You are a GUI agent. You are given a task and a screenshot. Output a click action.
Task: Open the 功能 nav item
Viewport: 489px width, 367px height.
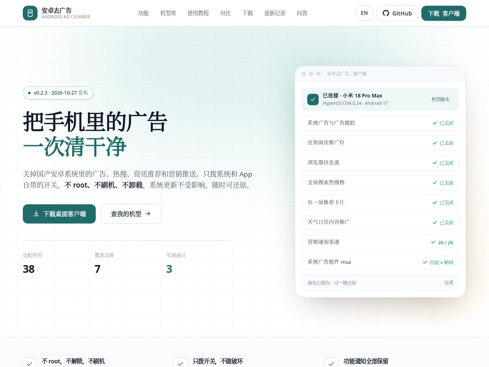click(143, 13)
